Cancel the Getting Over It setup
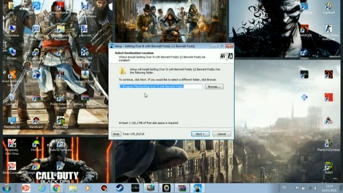 point(221,134)
